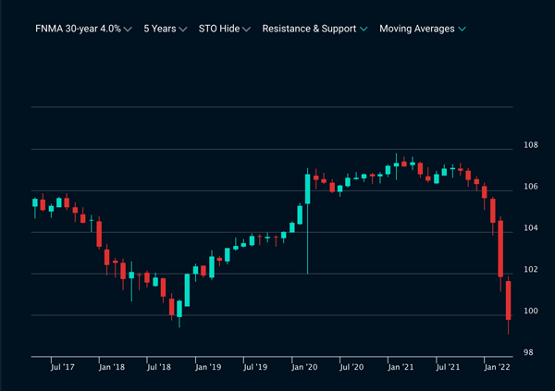
Task: Click the Jul '20 x-axis label
Action: pos(351,367)
